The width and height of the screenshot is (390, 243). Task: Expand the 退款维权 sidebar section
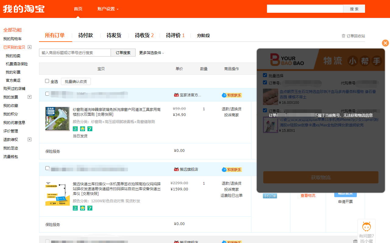[x=30, y=139]
